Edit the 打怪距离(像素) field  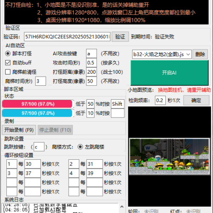coord(92,72)
